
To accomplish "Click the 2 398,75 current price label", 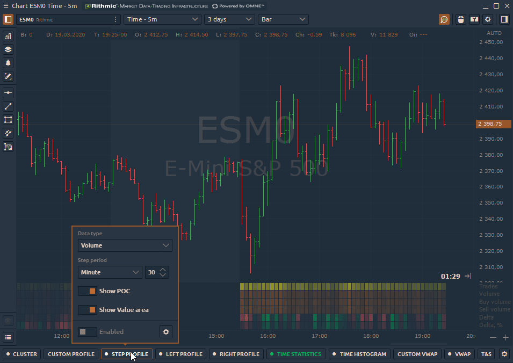I will pos(493,124).
